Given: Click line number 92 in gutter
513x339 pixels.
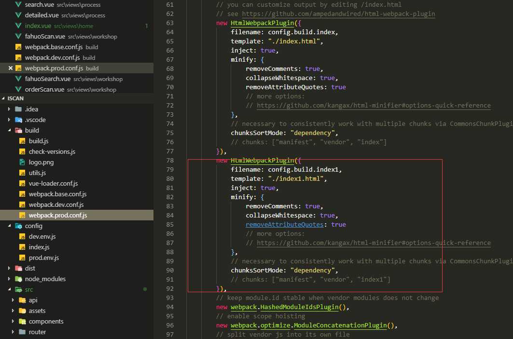Looking at the screenshot, I should (170, 289).
